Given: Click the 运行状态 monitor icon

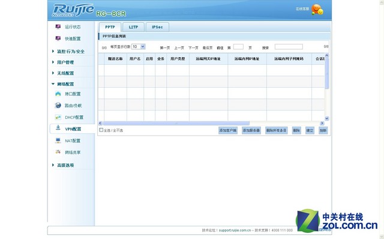Looking at the screenshot, I should tap(58, 26).
